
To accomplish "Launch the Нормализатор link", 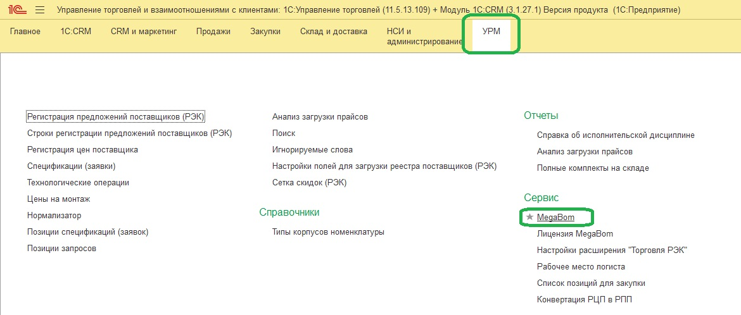I will tap(54, 215).
